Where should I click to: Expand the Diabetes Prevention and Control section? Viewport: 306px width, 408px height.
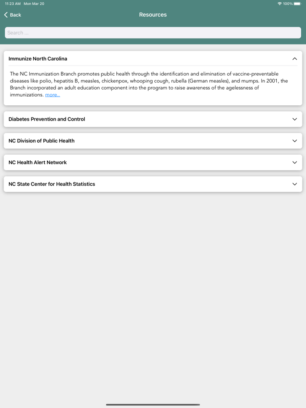click(x=153, y=119)
